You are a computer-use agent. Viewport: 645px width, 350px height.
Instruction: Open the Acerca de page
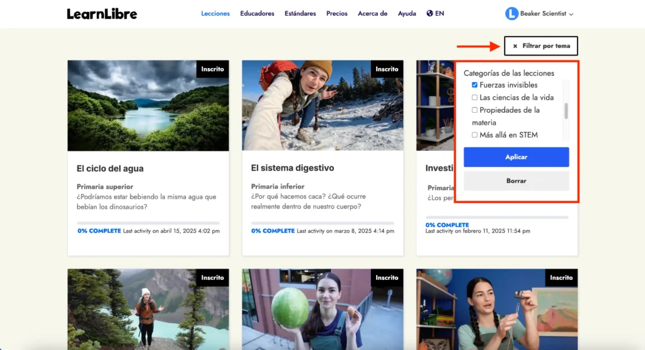(373, 14)
